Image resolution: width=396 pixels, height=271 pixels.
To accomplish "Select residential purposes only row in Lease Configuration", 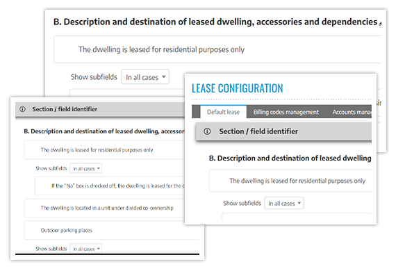I will tap(290, 181).
